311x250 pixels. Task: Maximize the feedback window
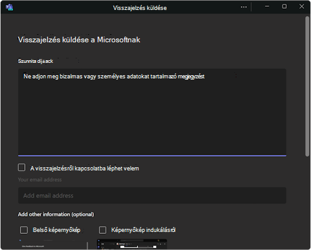284,6
